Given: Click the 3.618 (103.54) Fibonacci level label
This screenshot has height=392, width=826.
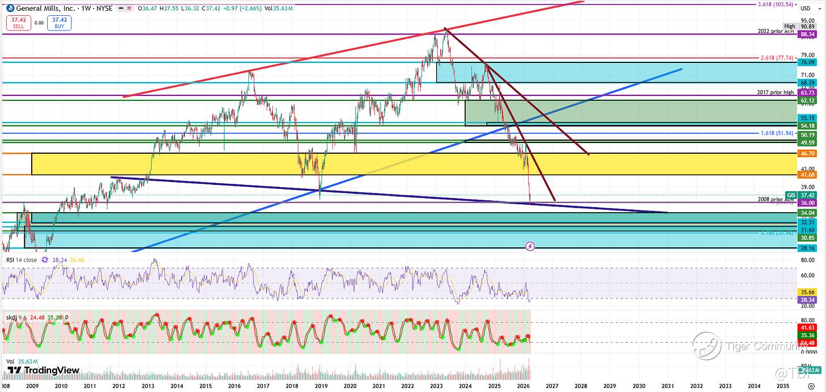Looking at the screenshot, I should [776, 5].
